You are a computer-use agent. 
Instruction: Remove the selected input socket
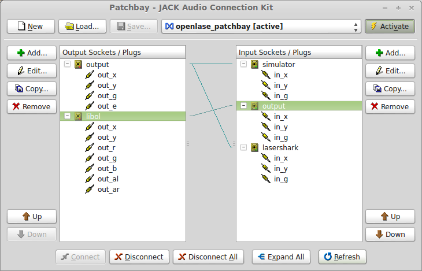(390, 106)
